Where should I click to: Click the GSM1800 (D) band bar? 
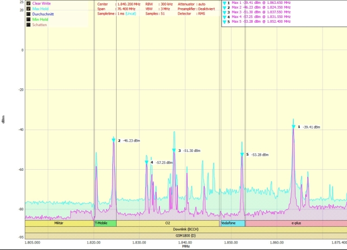pyautogui.click(x=185, y=236)
